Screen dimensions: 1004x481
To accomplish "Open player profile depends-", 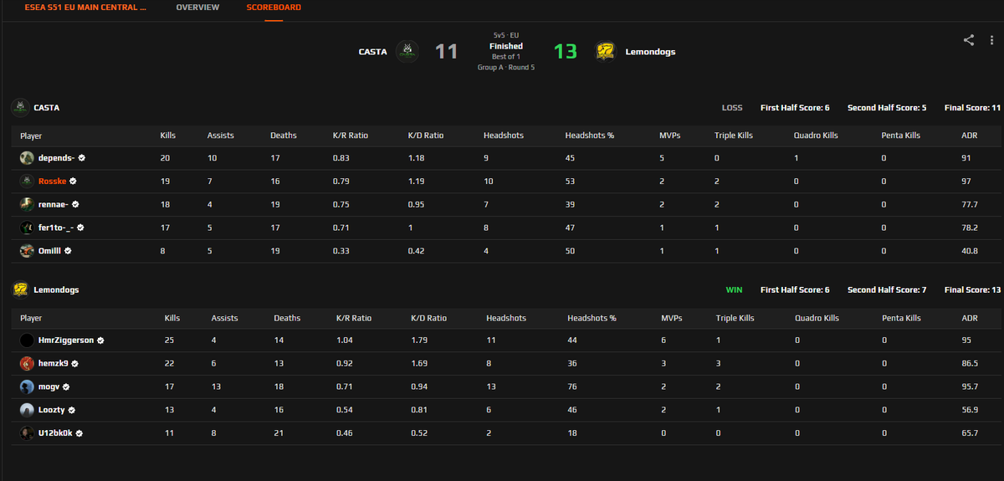I will coord(56,157).
